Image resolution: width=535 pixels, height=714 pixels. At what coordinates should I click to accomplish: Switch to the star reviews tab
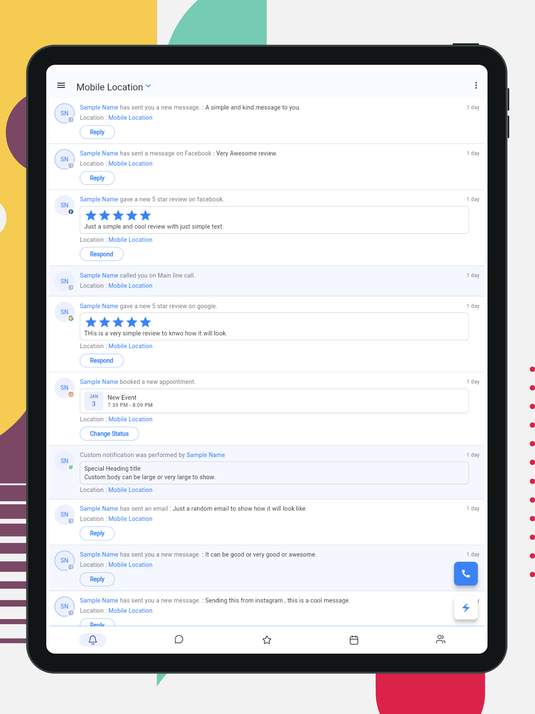pyautogui.click(x=267, y=640)
